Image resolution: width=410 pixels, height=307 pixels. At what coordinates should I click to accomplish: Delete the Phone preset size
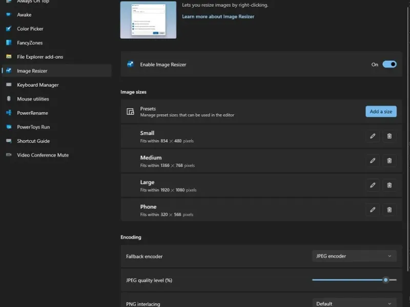click(389, 210)
